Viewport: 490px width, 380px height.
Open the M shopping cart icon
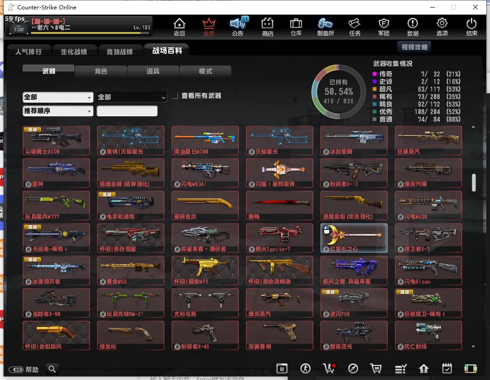pyautogui.click(x=376, y=369)
